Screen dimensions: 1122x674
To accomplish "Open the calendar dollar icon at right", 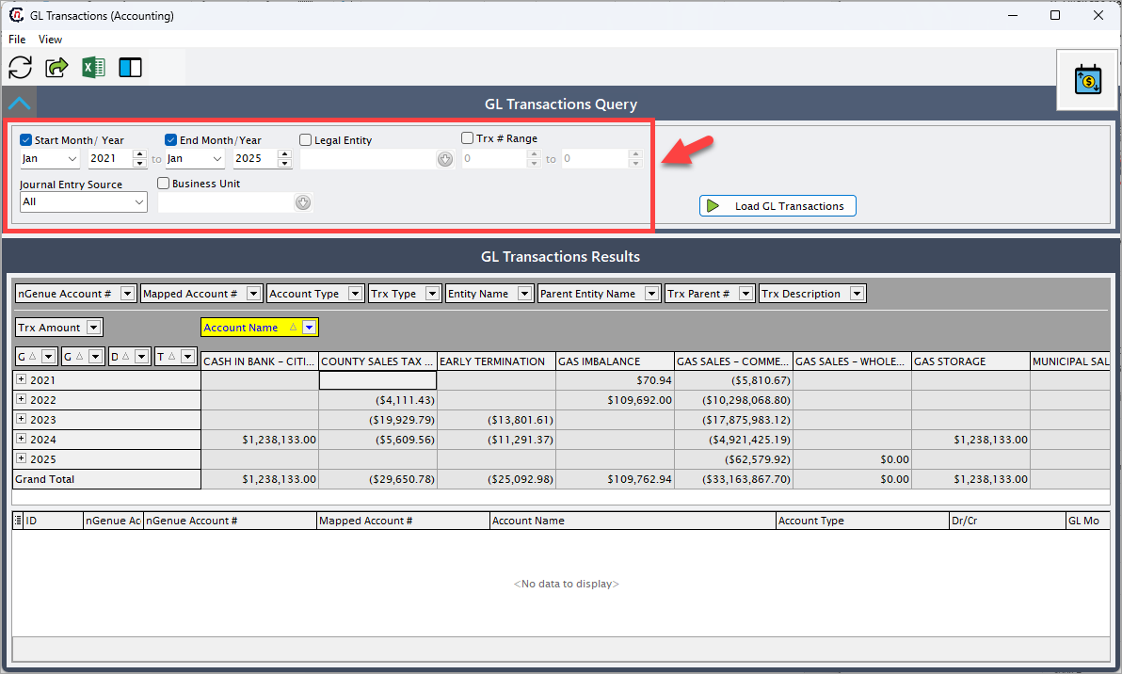I will pos(1088,79).
